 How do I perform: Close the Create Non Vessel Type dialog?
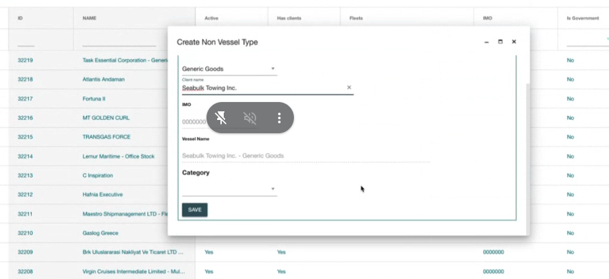(x=514, y=42)
